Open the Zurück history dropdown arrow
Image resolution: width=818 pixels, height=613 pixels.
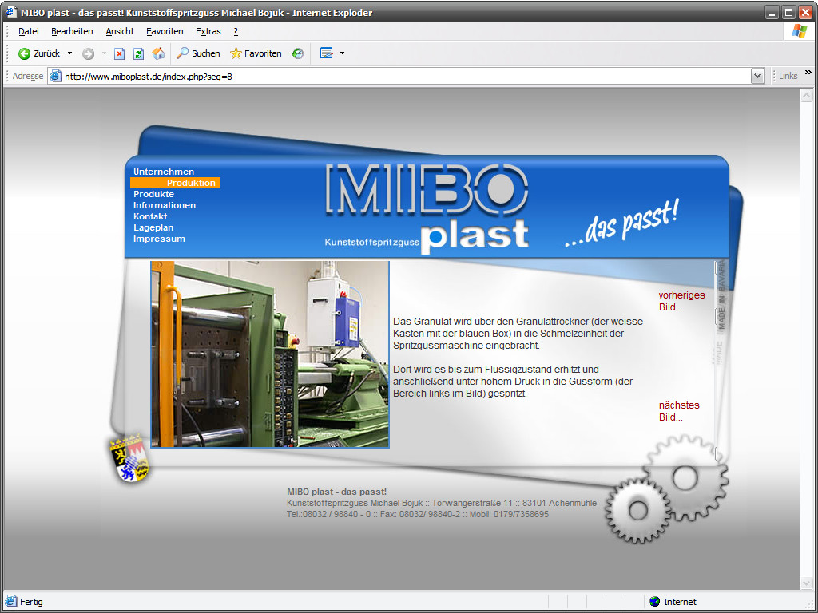(x=70, y=53)
